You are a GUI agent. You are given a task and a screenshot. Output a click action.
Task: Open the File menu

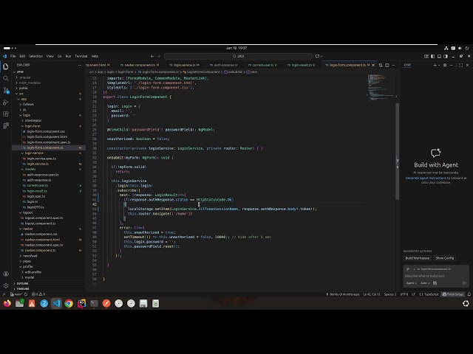coord(13,56)
